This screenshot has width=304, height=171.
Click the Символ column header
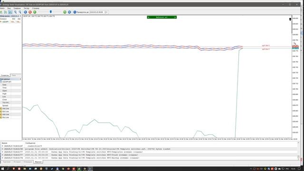coord(3,19)
